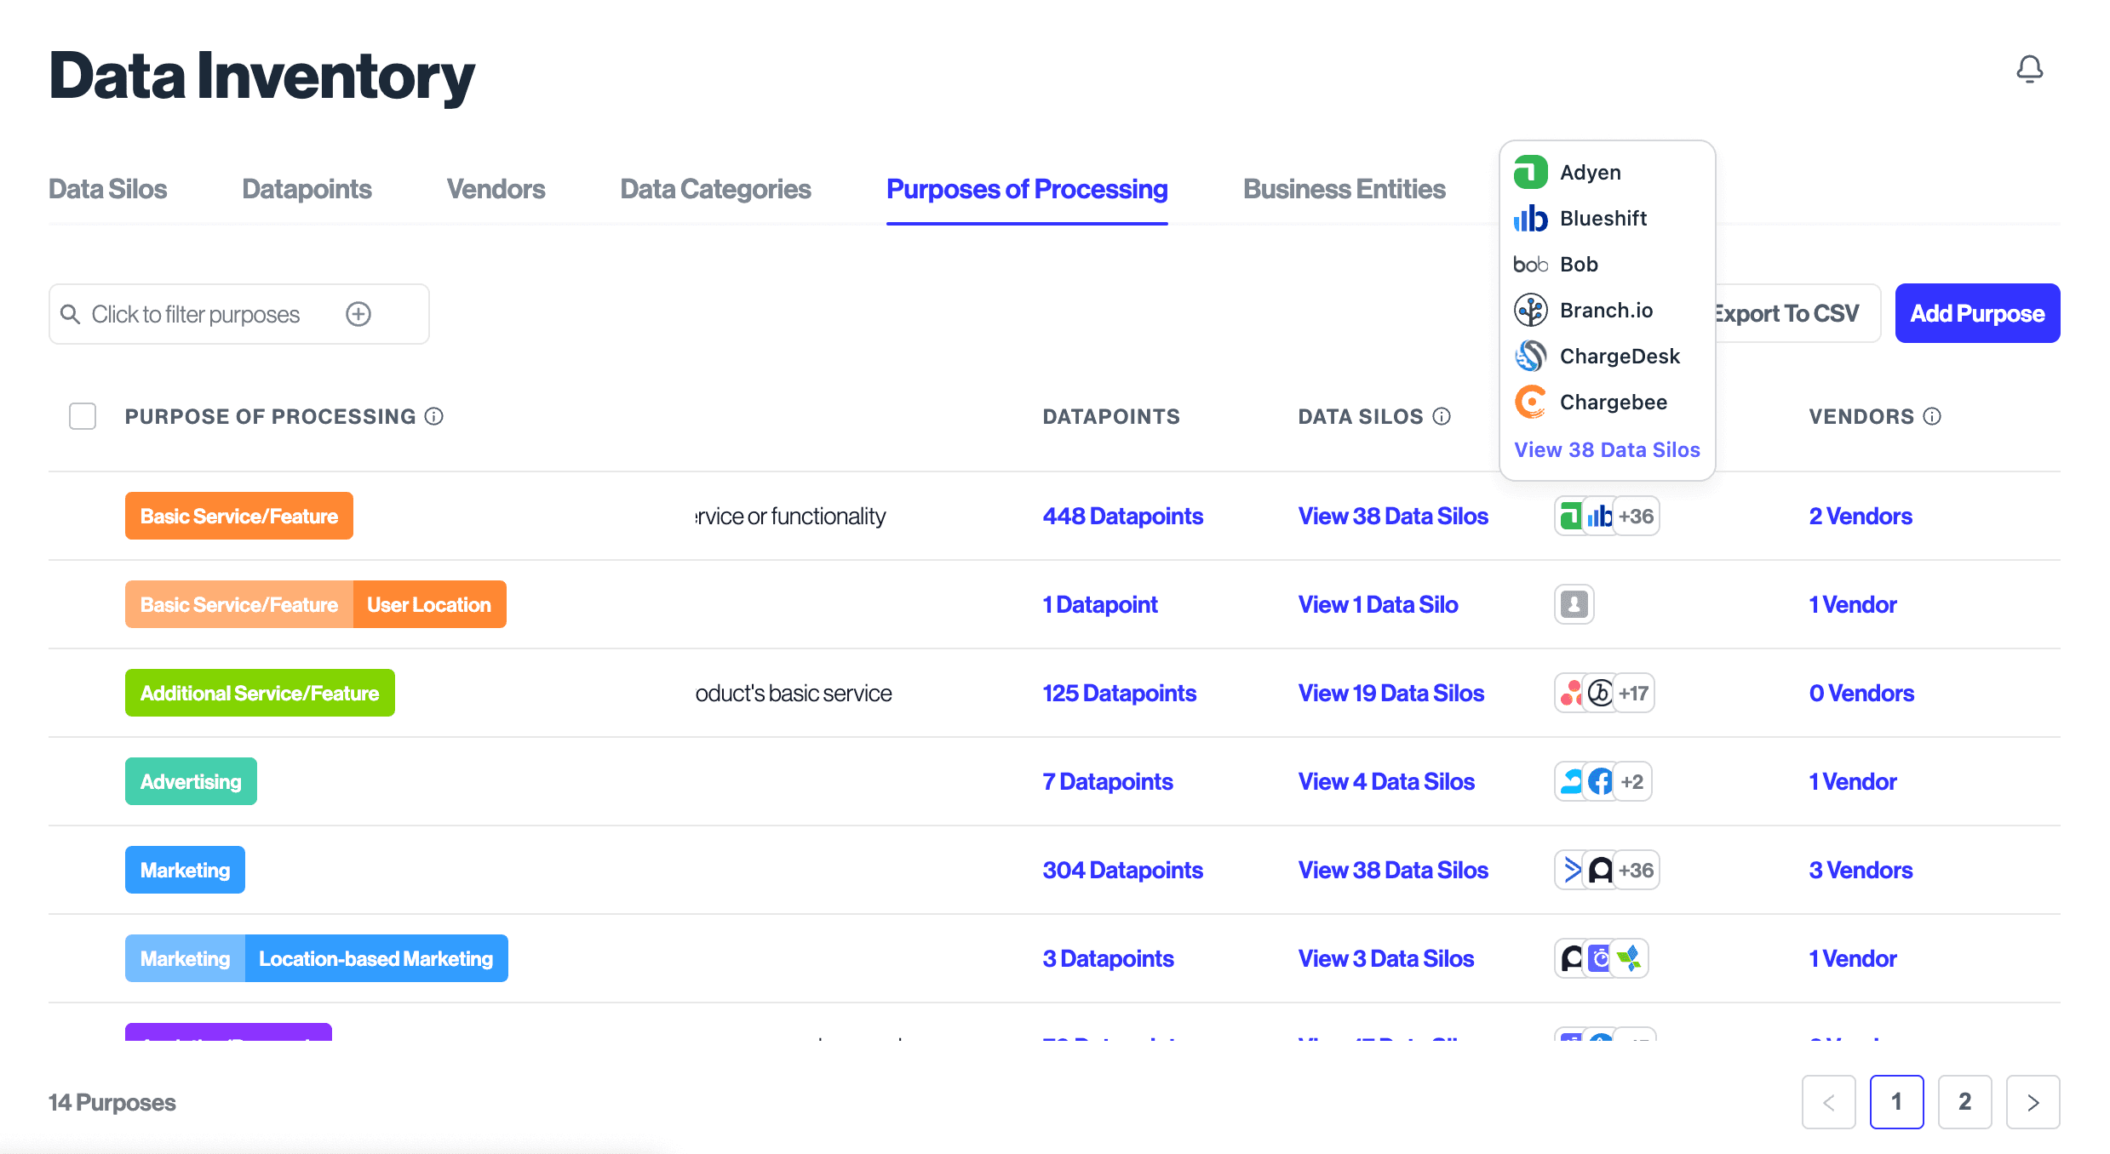Go to page 2 of the purposes list
Image resolution: width=2110 pixels, height=1154 pixels.
coord(1964,1101)
